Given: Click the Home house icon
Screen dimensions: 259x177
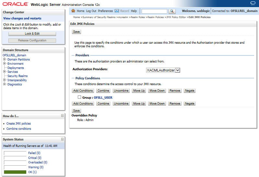Looking at the screenshot, I should coord(73,11).
